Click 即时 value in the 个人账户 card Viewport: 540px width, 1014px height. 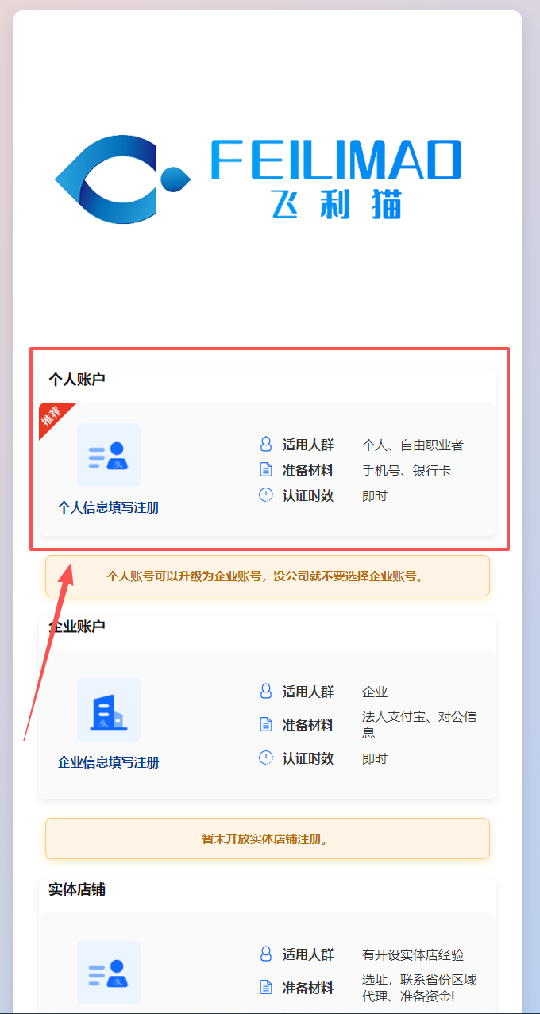tap(375, 495)
